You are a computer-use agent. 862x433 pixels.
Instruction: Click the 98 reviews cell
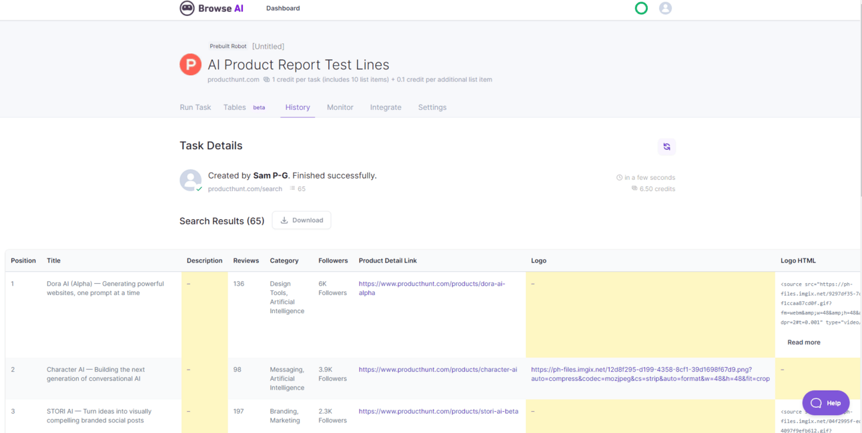[x=238, y=370]
